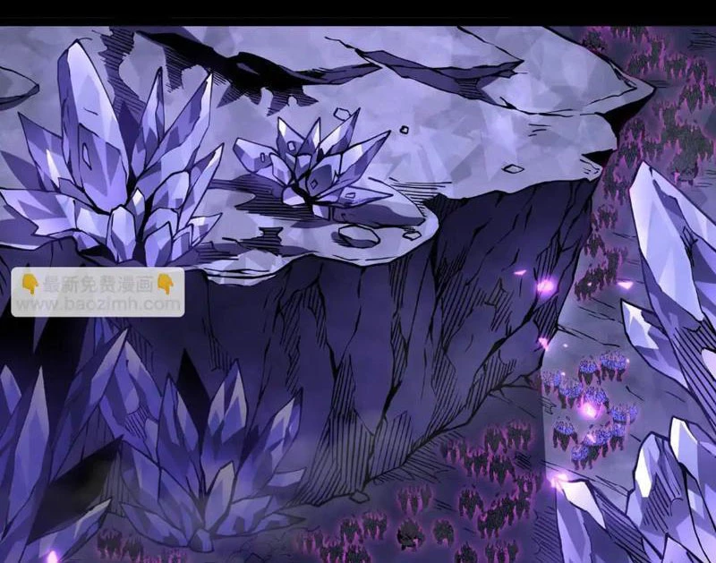Click the glowing pink spark on cliff wall
The width and height of the screenshot is (716, 563).
coord(544,286)
